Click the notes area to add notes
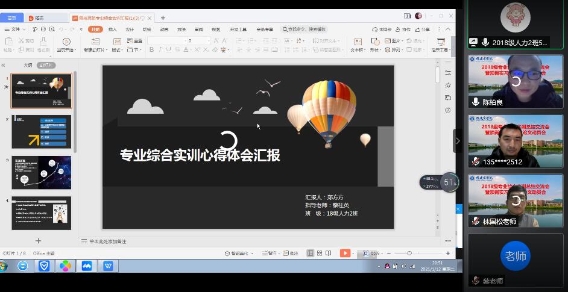The image size is (568, 292). (109, 241)
